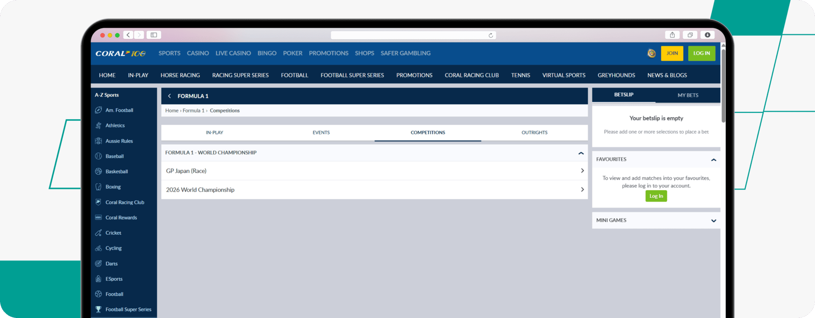Image resolution: width=815 pixels, height=318 pixels.
Task: Open Live Casino in top menu
Action: coord(233,53)
